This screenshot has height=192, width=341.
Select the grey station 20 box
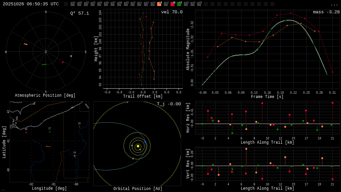[199, 4]
